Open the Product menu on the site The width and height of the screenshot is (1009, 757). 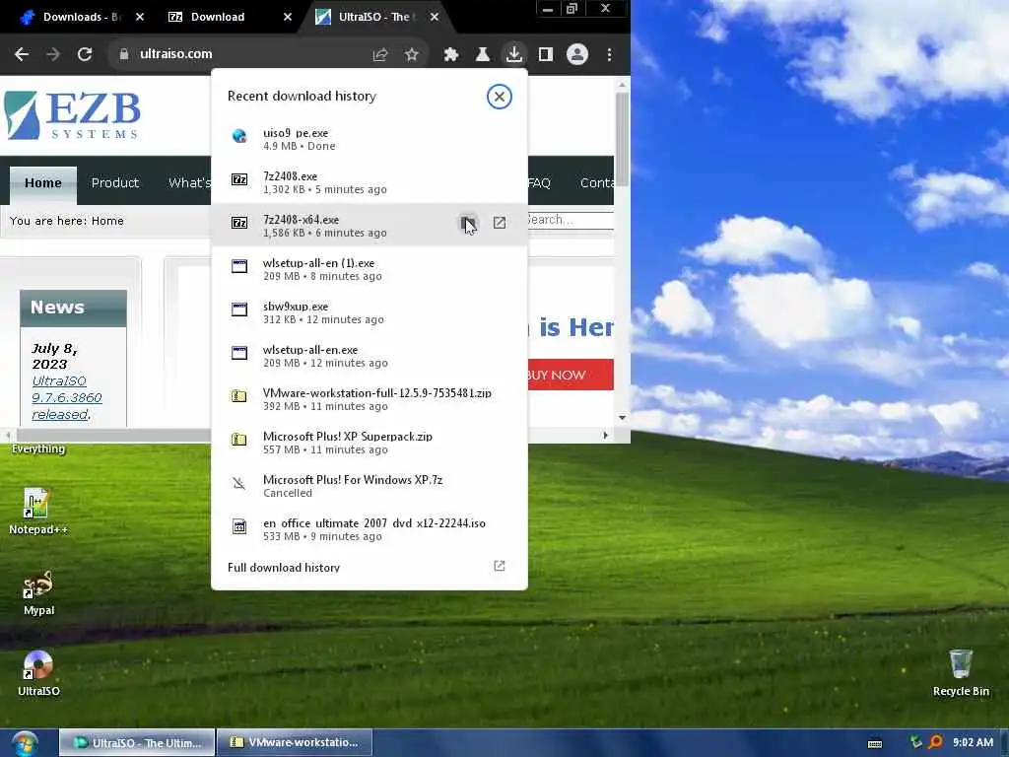pos(115,182)
